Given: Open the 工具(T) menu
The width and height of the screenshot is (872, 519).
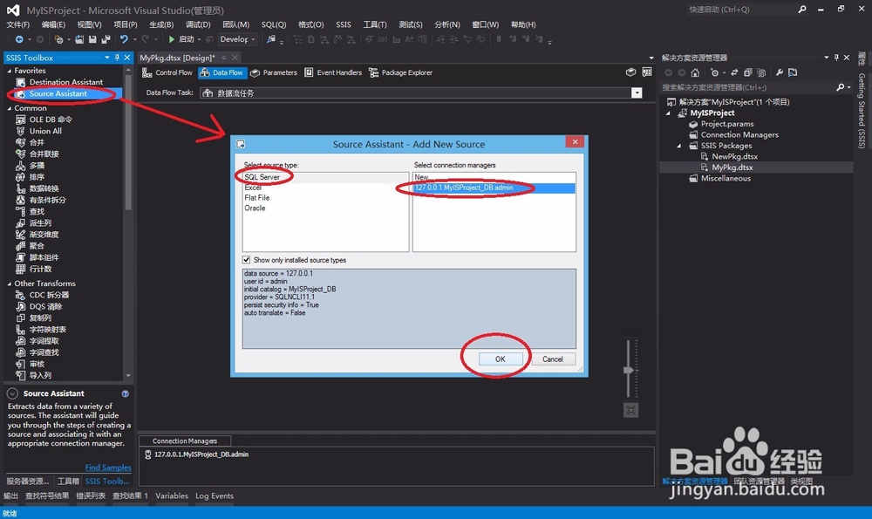Looking at the screenshot, I should click(x=375, y=24).
